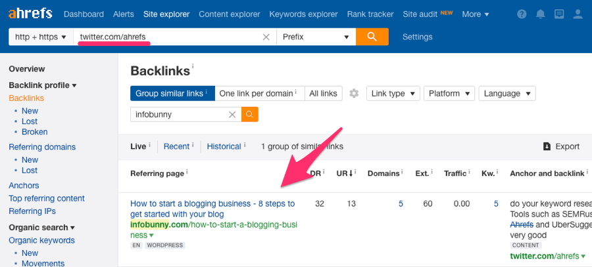Click the ahrefs logo
592x267 pixels.
tap(30, 14)
